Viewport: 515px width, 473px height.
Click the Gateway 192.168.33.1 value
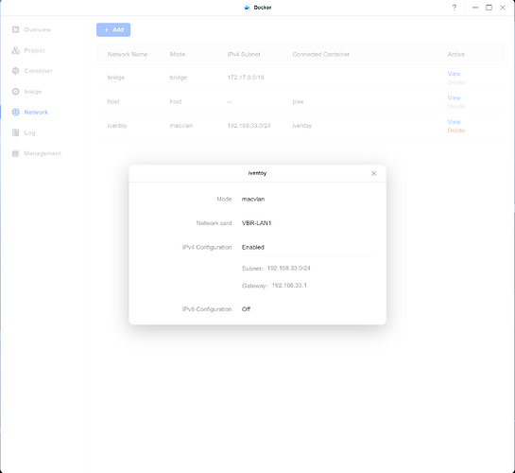click(x=289, y=286)
